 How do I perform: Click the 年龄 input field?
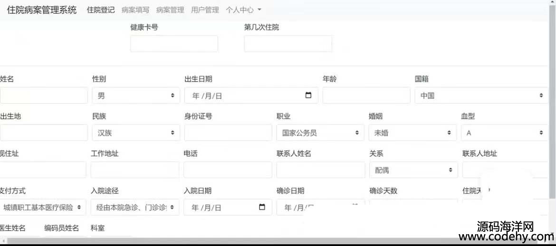[366, 95]
